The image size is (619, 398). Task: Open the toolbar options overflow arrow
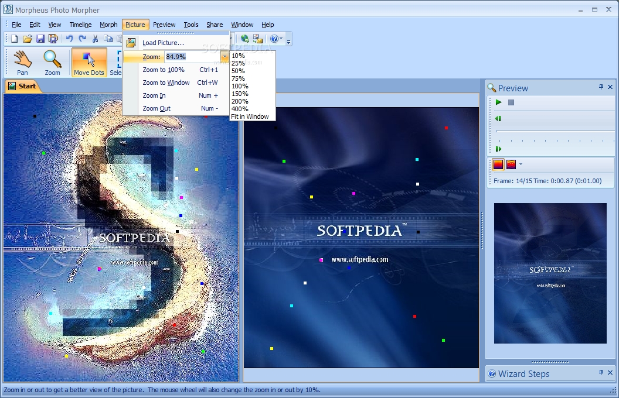289,40
